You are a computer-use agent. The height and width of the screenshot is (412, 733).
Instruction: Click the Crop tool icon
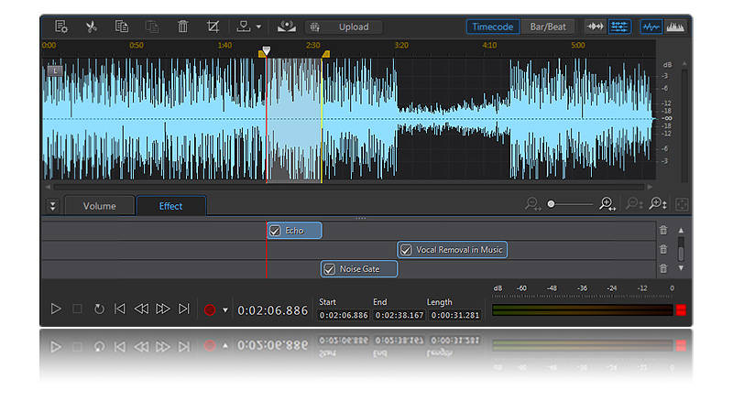coord(213,27)
